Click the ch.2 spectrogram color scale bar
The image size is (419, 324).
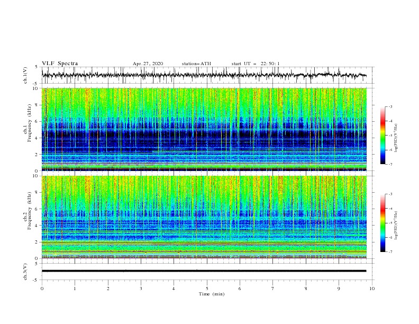point(382,223)
